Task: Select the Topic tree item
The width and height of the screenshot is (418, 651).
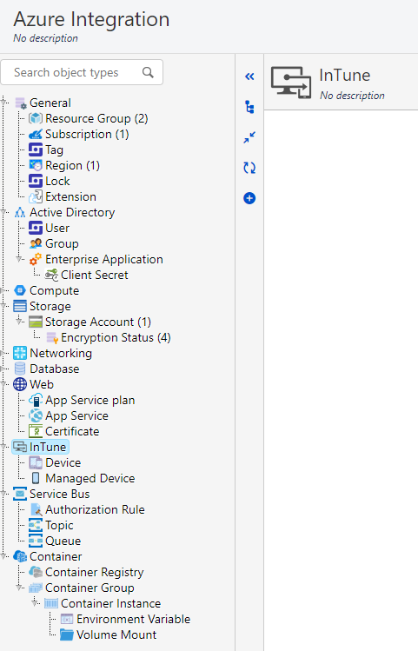Action: [59, 525]
